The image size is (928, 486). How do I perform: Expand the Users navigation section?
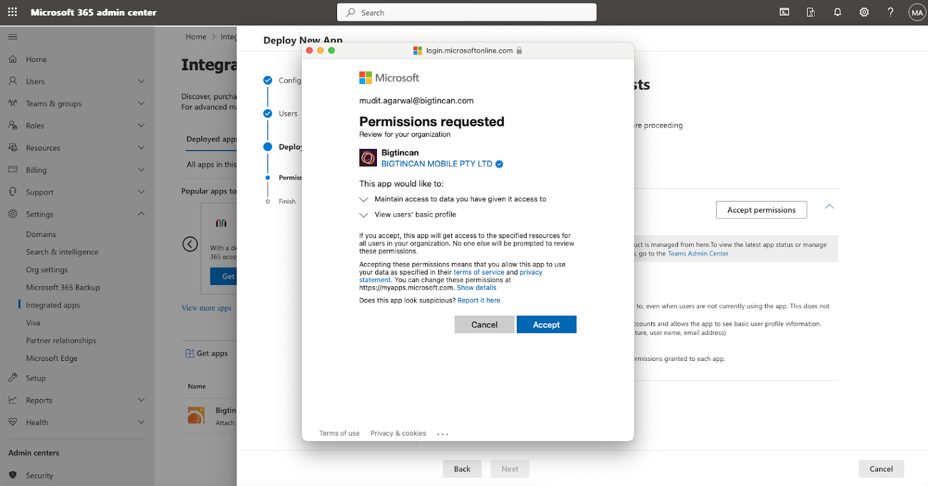click(x=141, y=82)
